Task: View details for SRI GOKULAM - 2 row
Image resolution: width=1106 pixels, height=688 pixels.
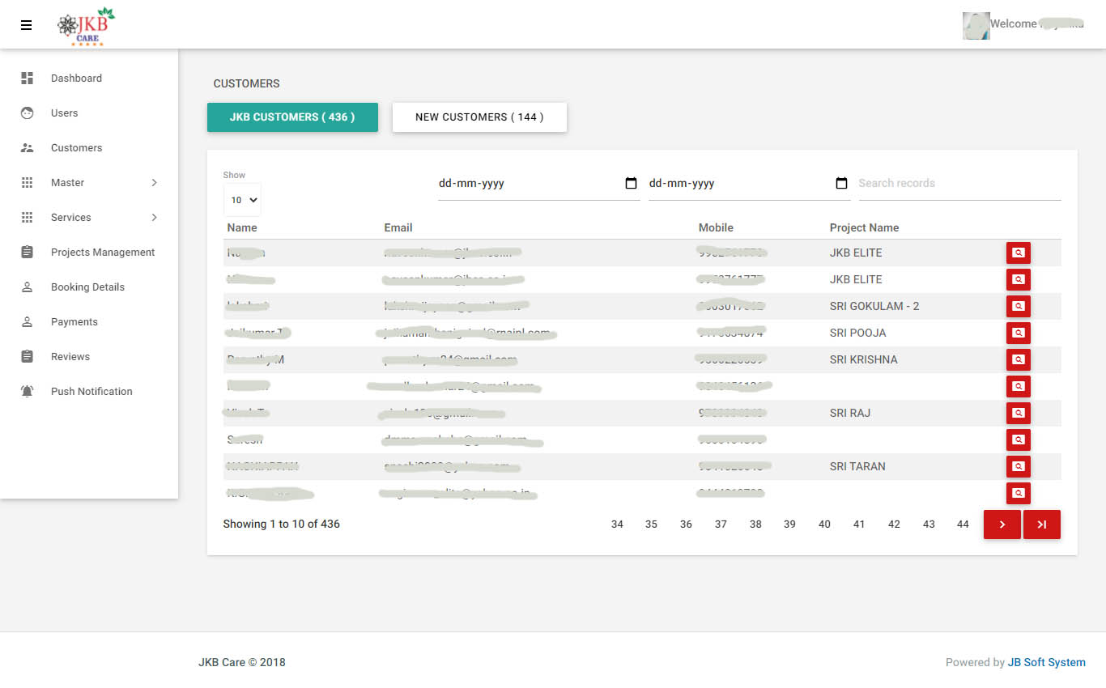Action: pyautogui.click(x=1019, y=306)
